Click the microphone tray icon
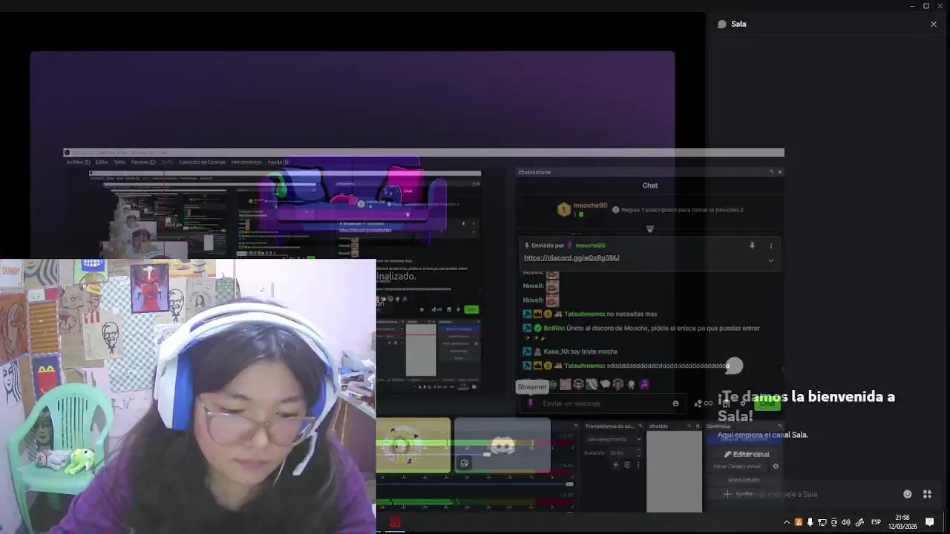This screenshot has height=534, width=950. tap(810, 522)
